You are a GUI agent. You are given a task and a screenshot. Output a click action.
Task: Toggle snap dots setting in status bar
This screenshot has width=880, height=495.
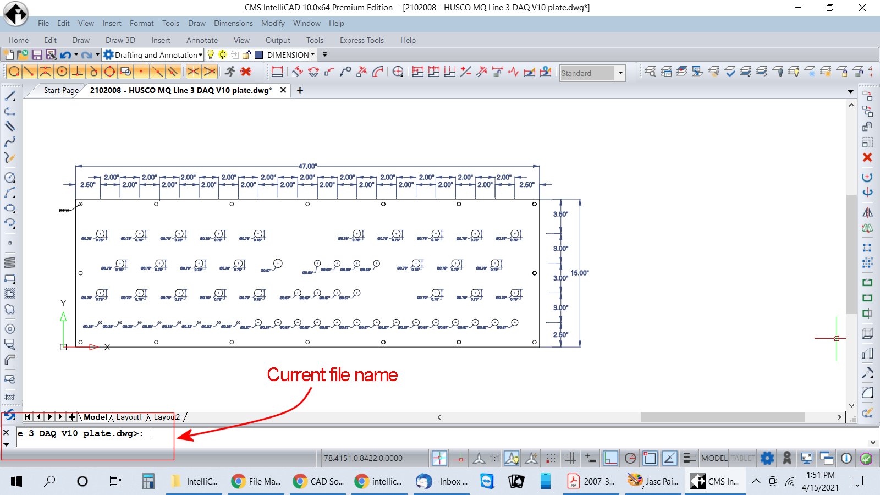tap(551, 458)
